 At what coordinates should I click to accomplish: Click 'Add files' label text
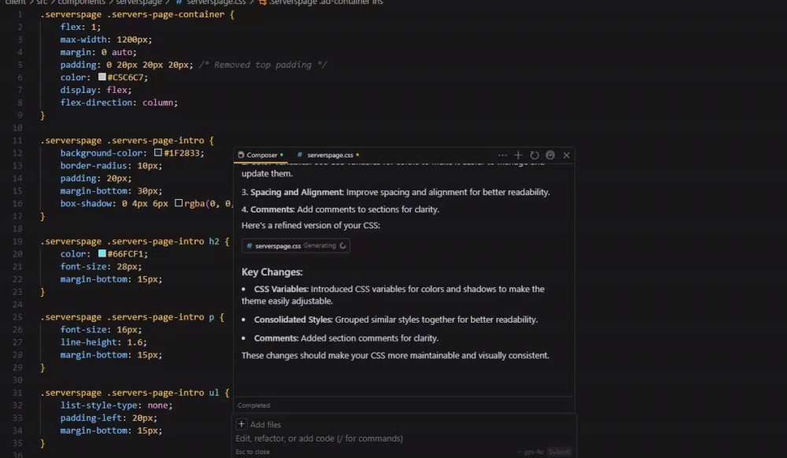coord(265,425)
